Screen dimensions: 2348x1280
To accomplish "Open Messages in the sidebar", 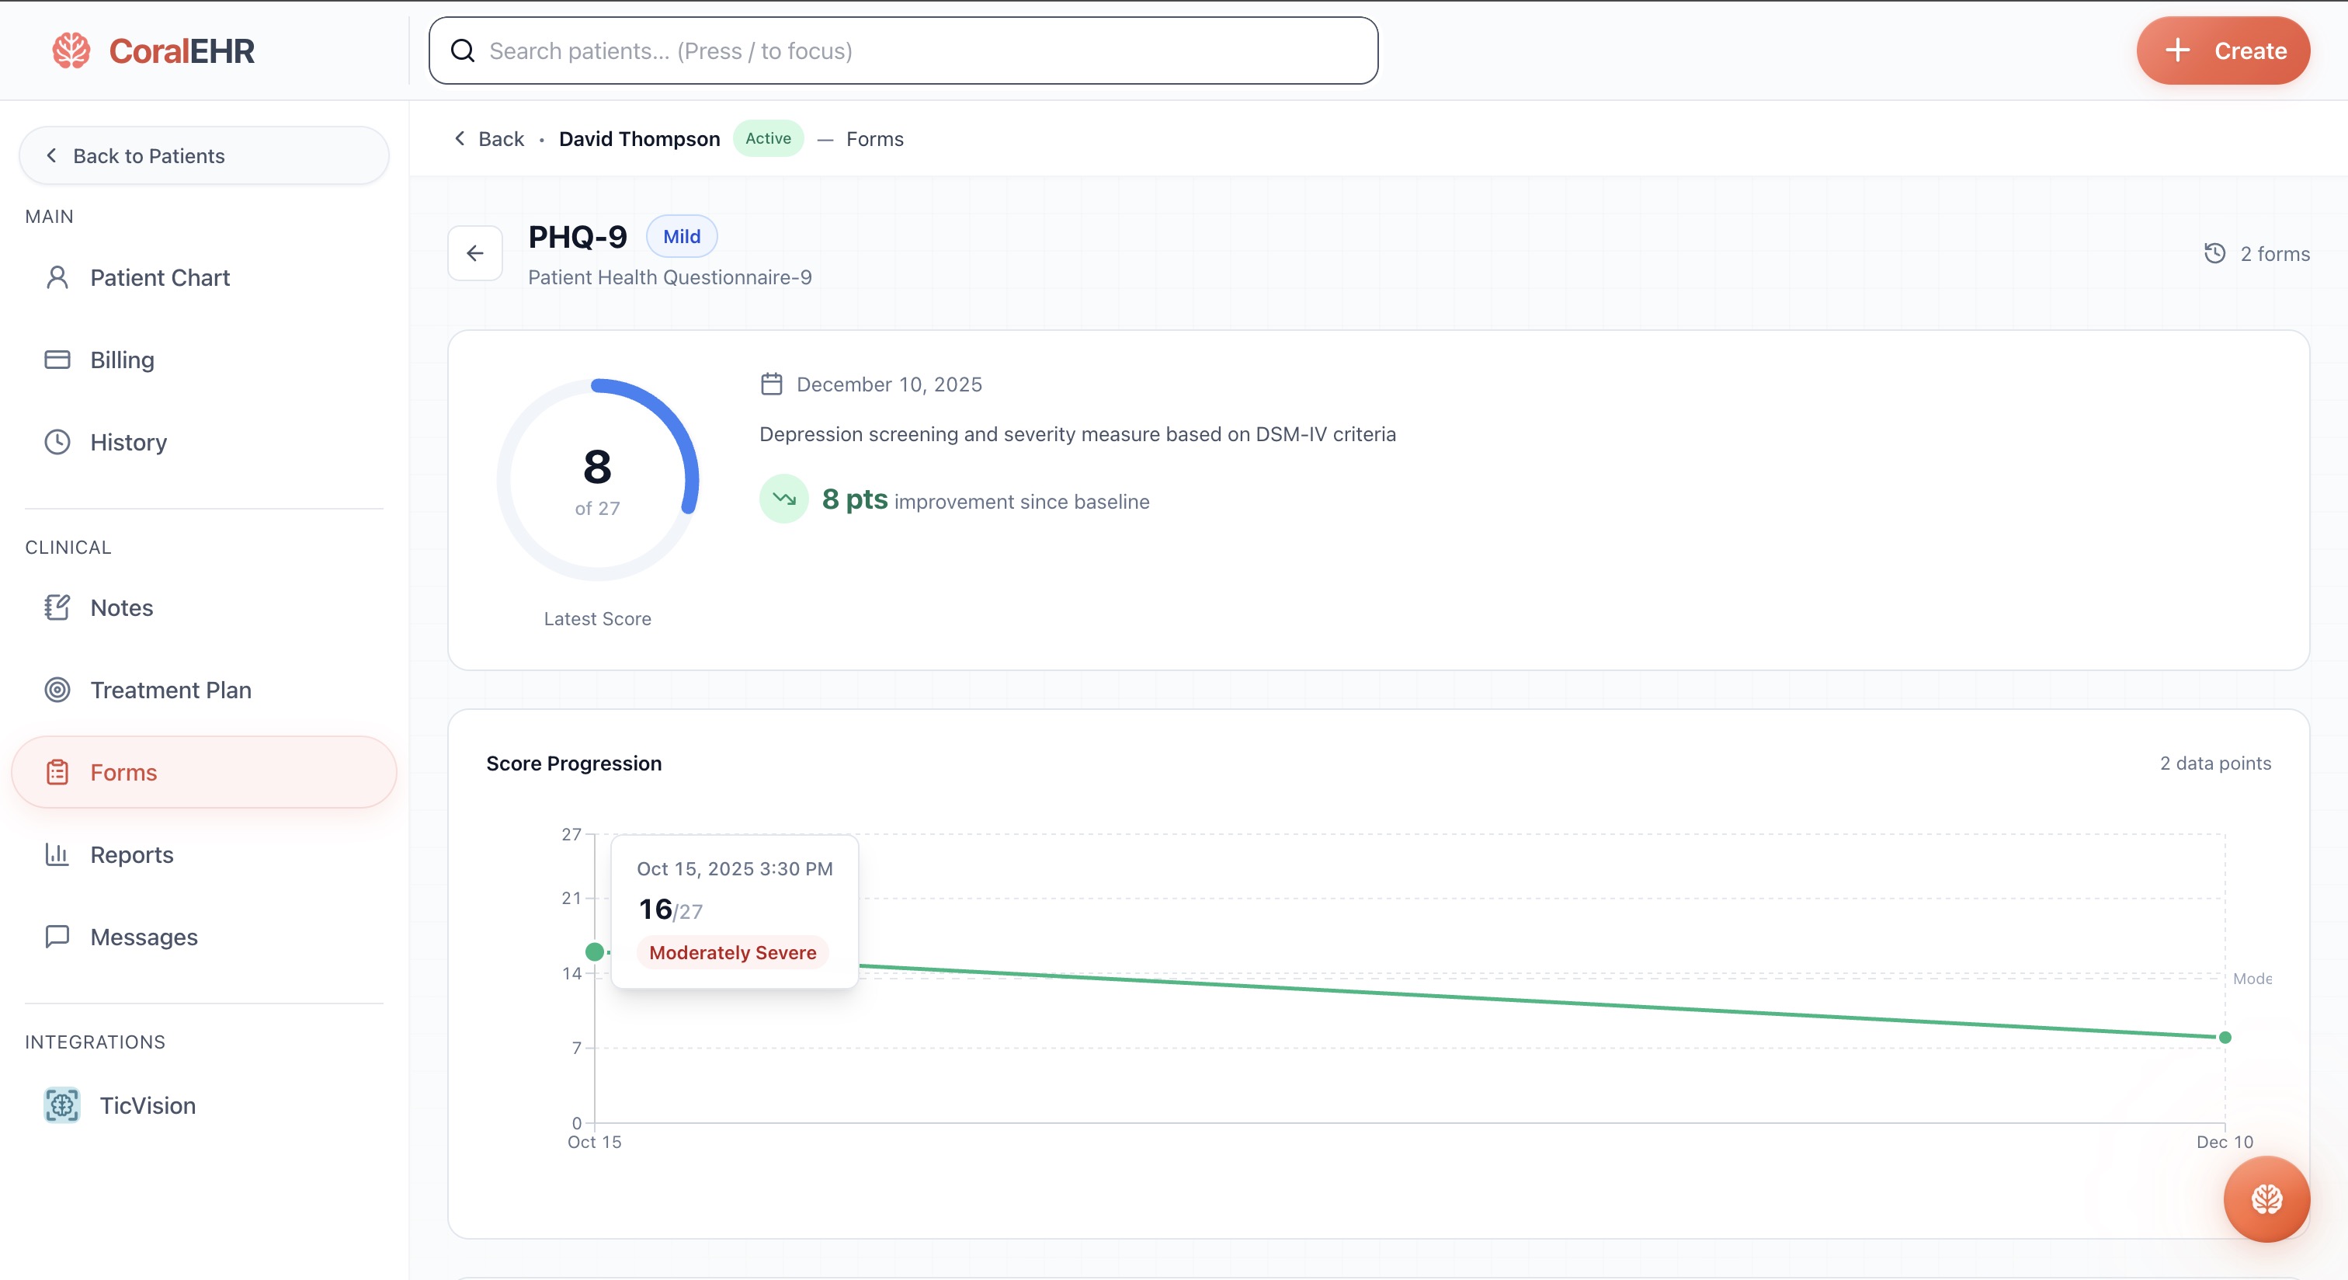I will (143, 937).
